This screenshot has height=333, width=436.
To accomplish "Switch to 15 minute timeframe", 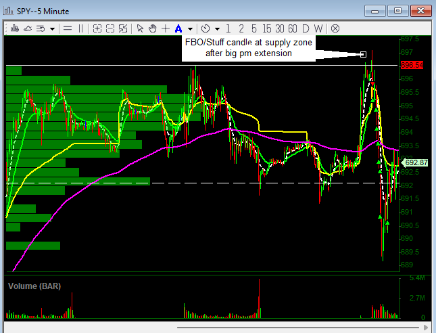I will (x=266, y=28).
